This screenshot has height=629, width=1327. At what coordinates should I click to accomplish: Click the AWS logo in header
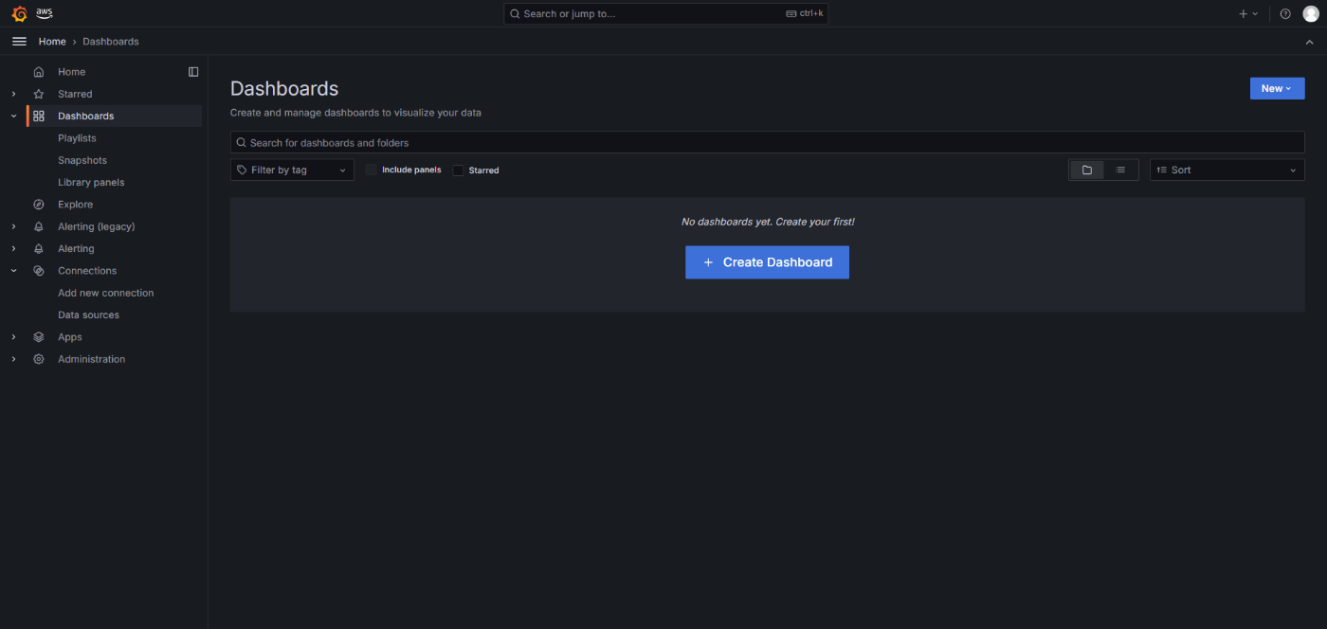tap(45, 12)
